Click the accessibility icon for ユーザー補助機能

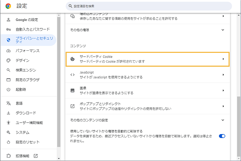pos(8,123)
